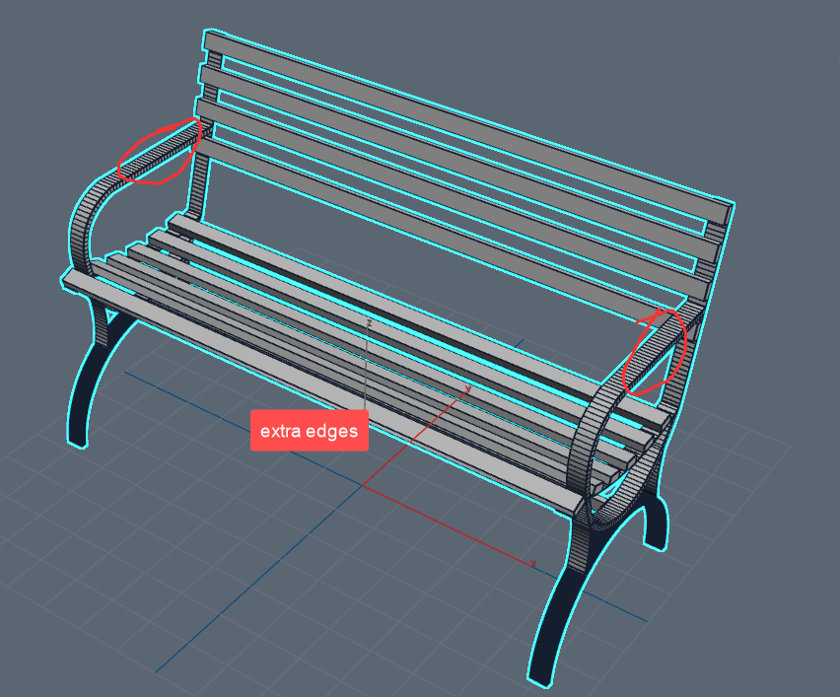Image resolution: width=840 pixels, height=697 pixels.
Task: Click the Z axis label above origin
Action: (369, 322)
